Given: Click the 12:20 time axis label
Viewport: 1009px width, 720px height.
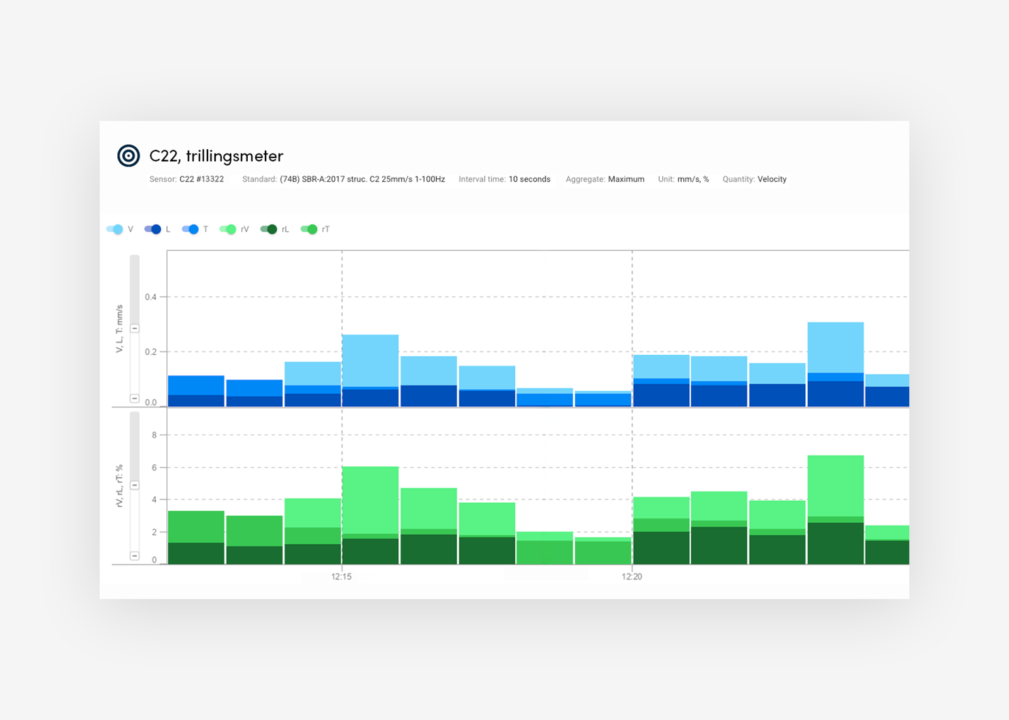Looking at the screenshot, I should tap(632, 576).
